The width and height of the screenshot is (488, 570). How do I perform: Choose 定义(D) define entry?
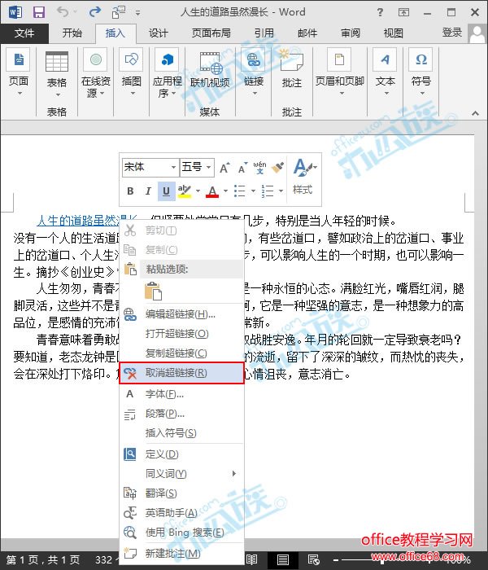[181, 454]
